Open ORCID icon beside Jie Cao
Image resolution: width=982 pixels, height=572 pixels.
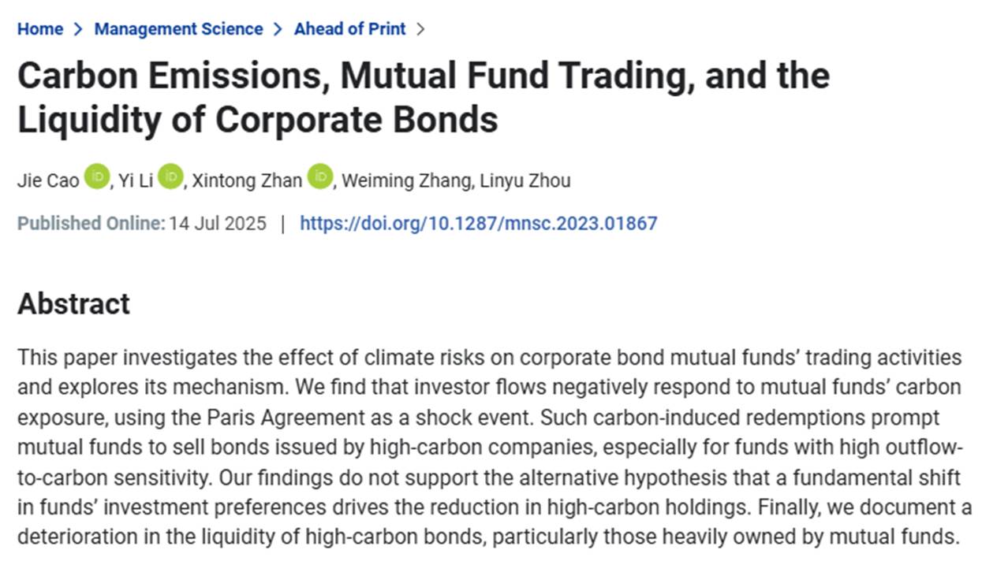click(98, 176)
